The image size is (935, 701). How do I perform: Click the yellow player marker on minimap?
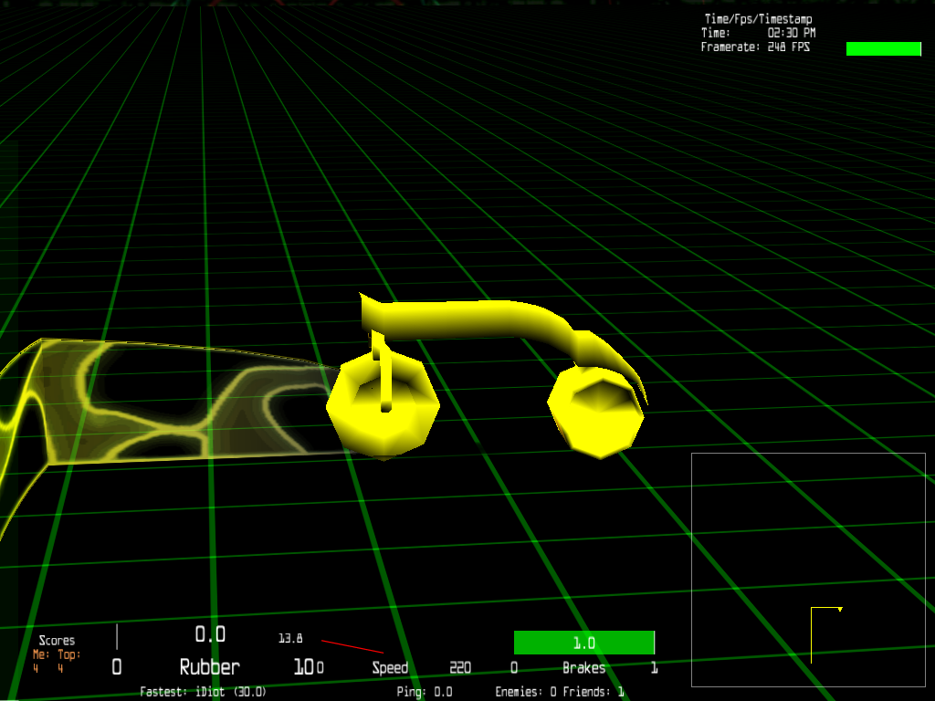[839, 609]
